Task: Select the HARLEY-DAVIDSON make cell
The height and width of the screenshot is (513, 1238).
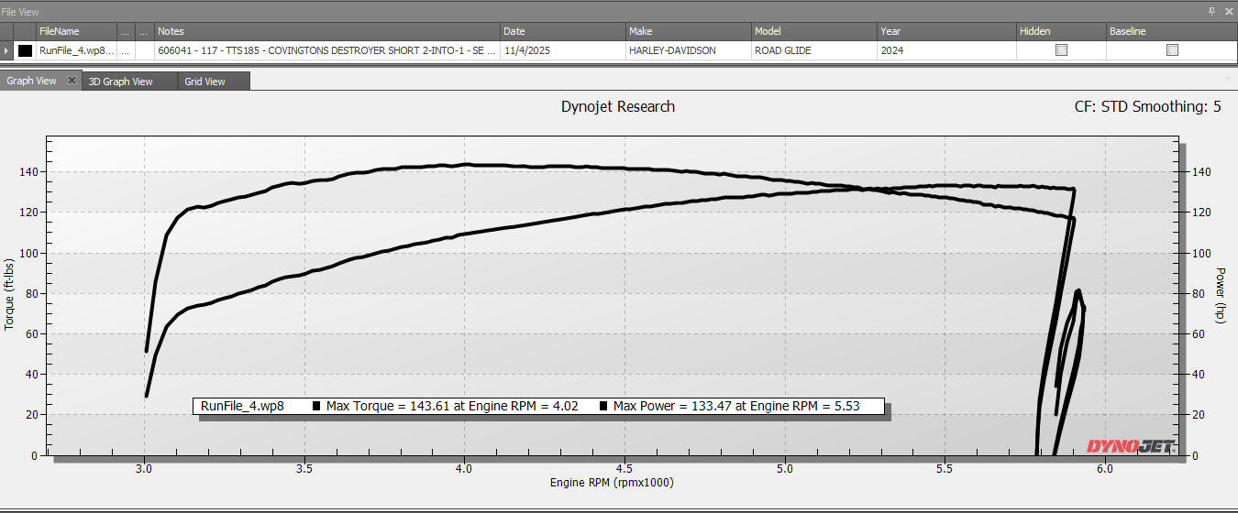Action: (x=689, y=51)
